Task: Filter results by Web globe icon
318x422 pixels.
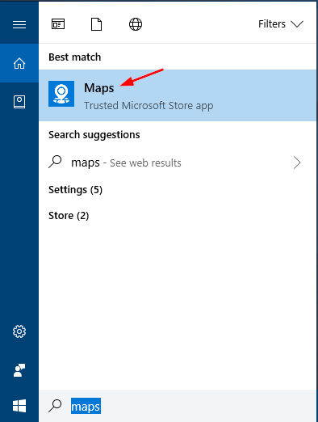Action: tap(136, 24)
